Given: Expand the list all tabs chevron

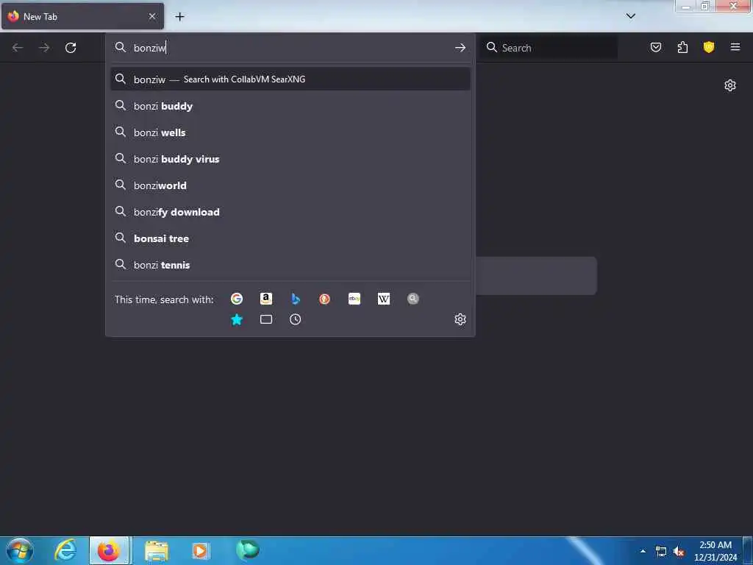Looking at the screenshot, I should coord(631,16).
